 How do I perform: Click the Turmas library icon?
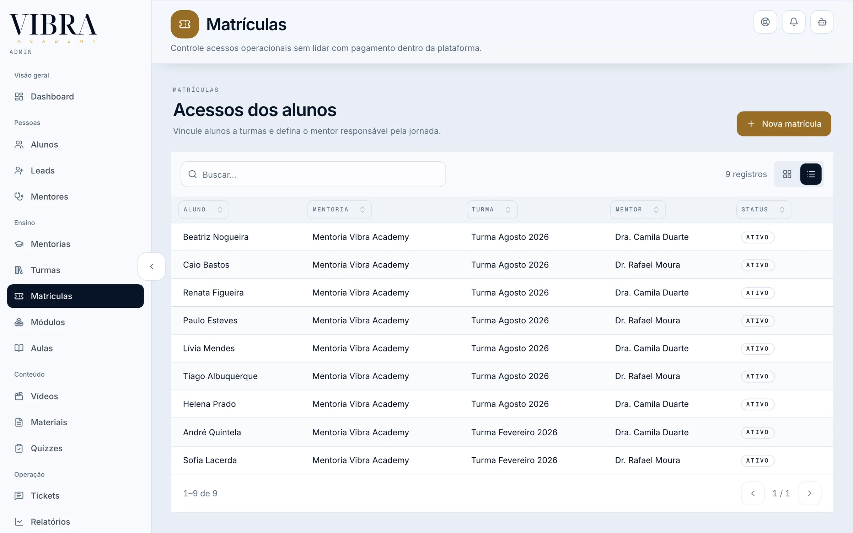(19, 270)
